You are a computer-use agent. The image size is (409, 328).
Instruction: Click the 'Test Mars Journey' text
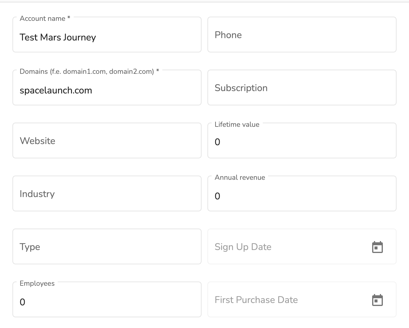[58, 38]
